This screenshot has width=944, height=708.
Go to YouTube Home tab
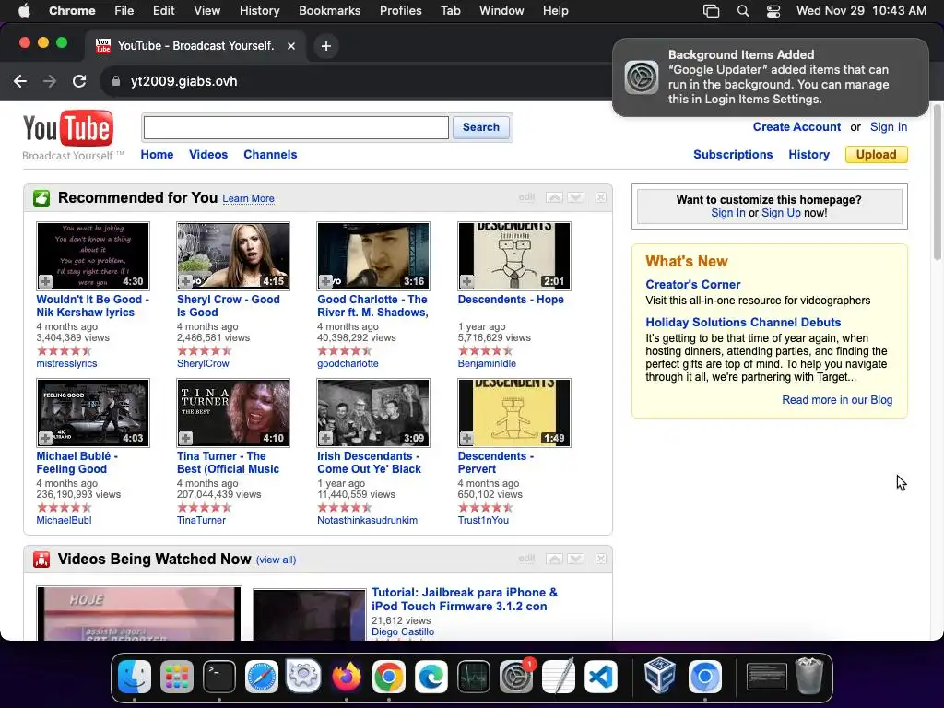(157, 155)
